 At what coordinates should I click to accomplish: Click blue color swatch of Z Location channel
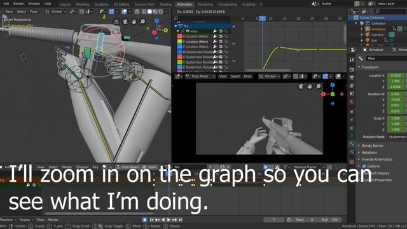click(x=179, y=46)
